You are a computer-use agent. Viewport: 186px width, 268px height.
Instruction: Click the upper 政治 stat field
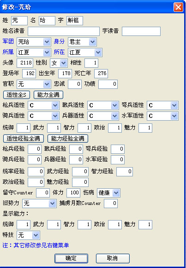coord(115,128)
